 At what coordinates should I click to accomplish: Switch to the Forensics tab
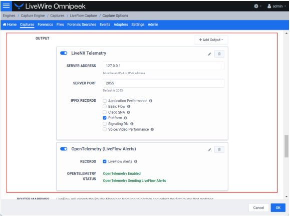[x=45, y=25]
